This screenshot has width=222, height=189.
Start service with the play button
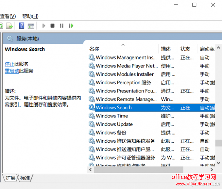click(x=44, y=26)
